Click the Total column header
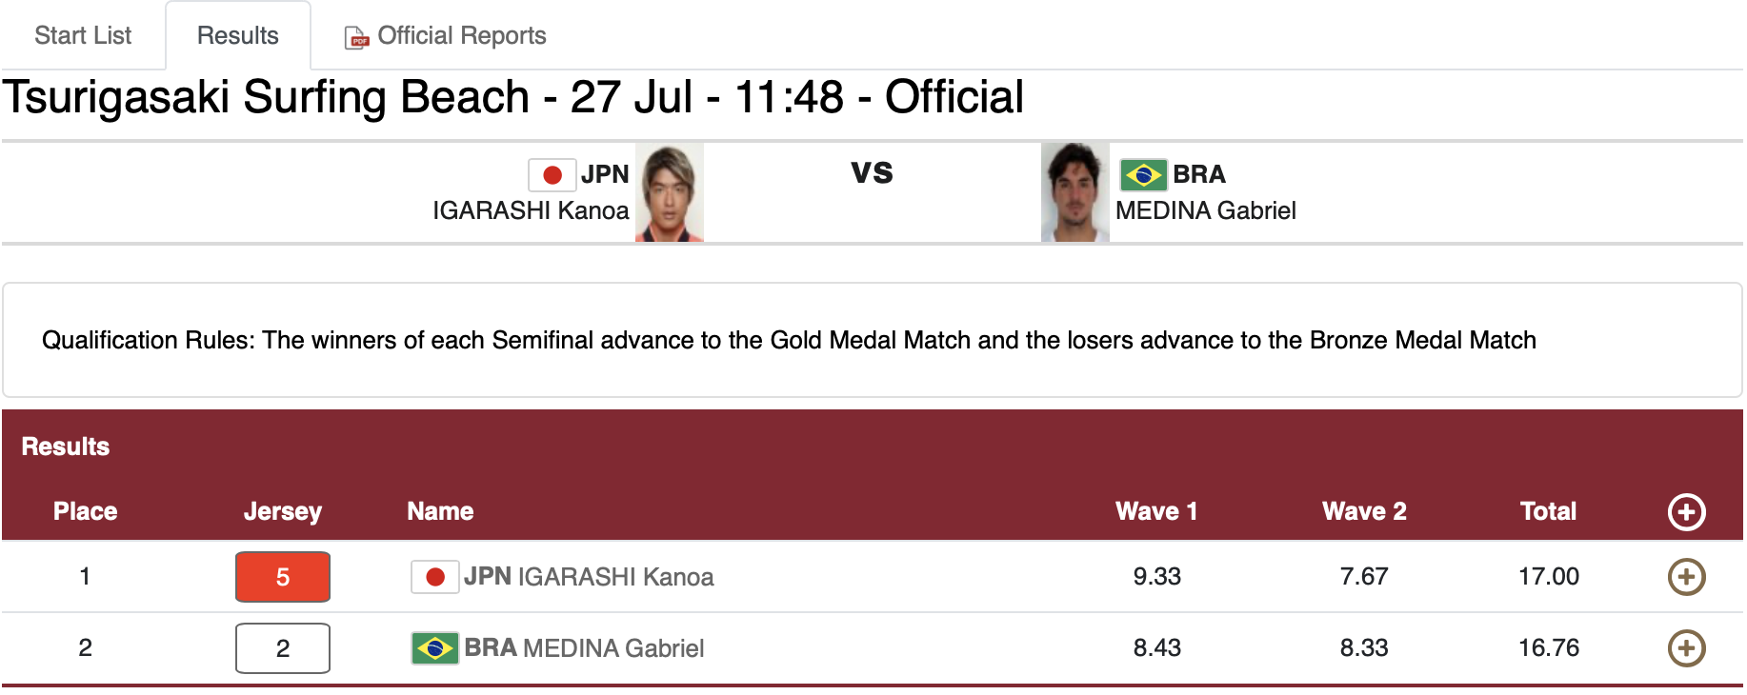The image size is (1747, 695). coord(1548,512)
